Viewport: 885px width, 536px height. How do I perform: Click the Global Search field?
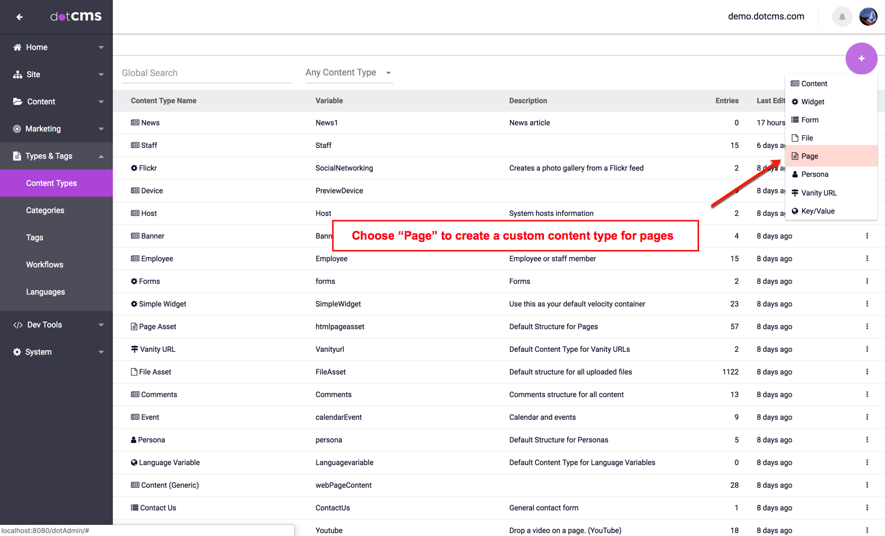(206, 73)
